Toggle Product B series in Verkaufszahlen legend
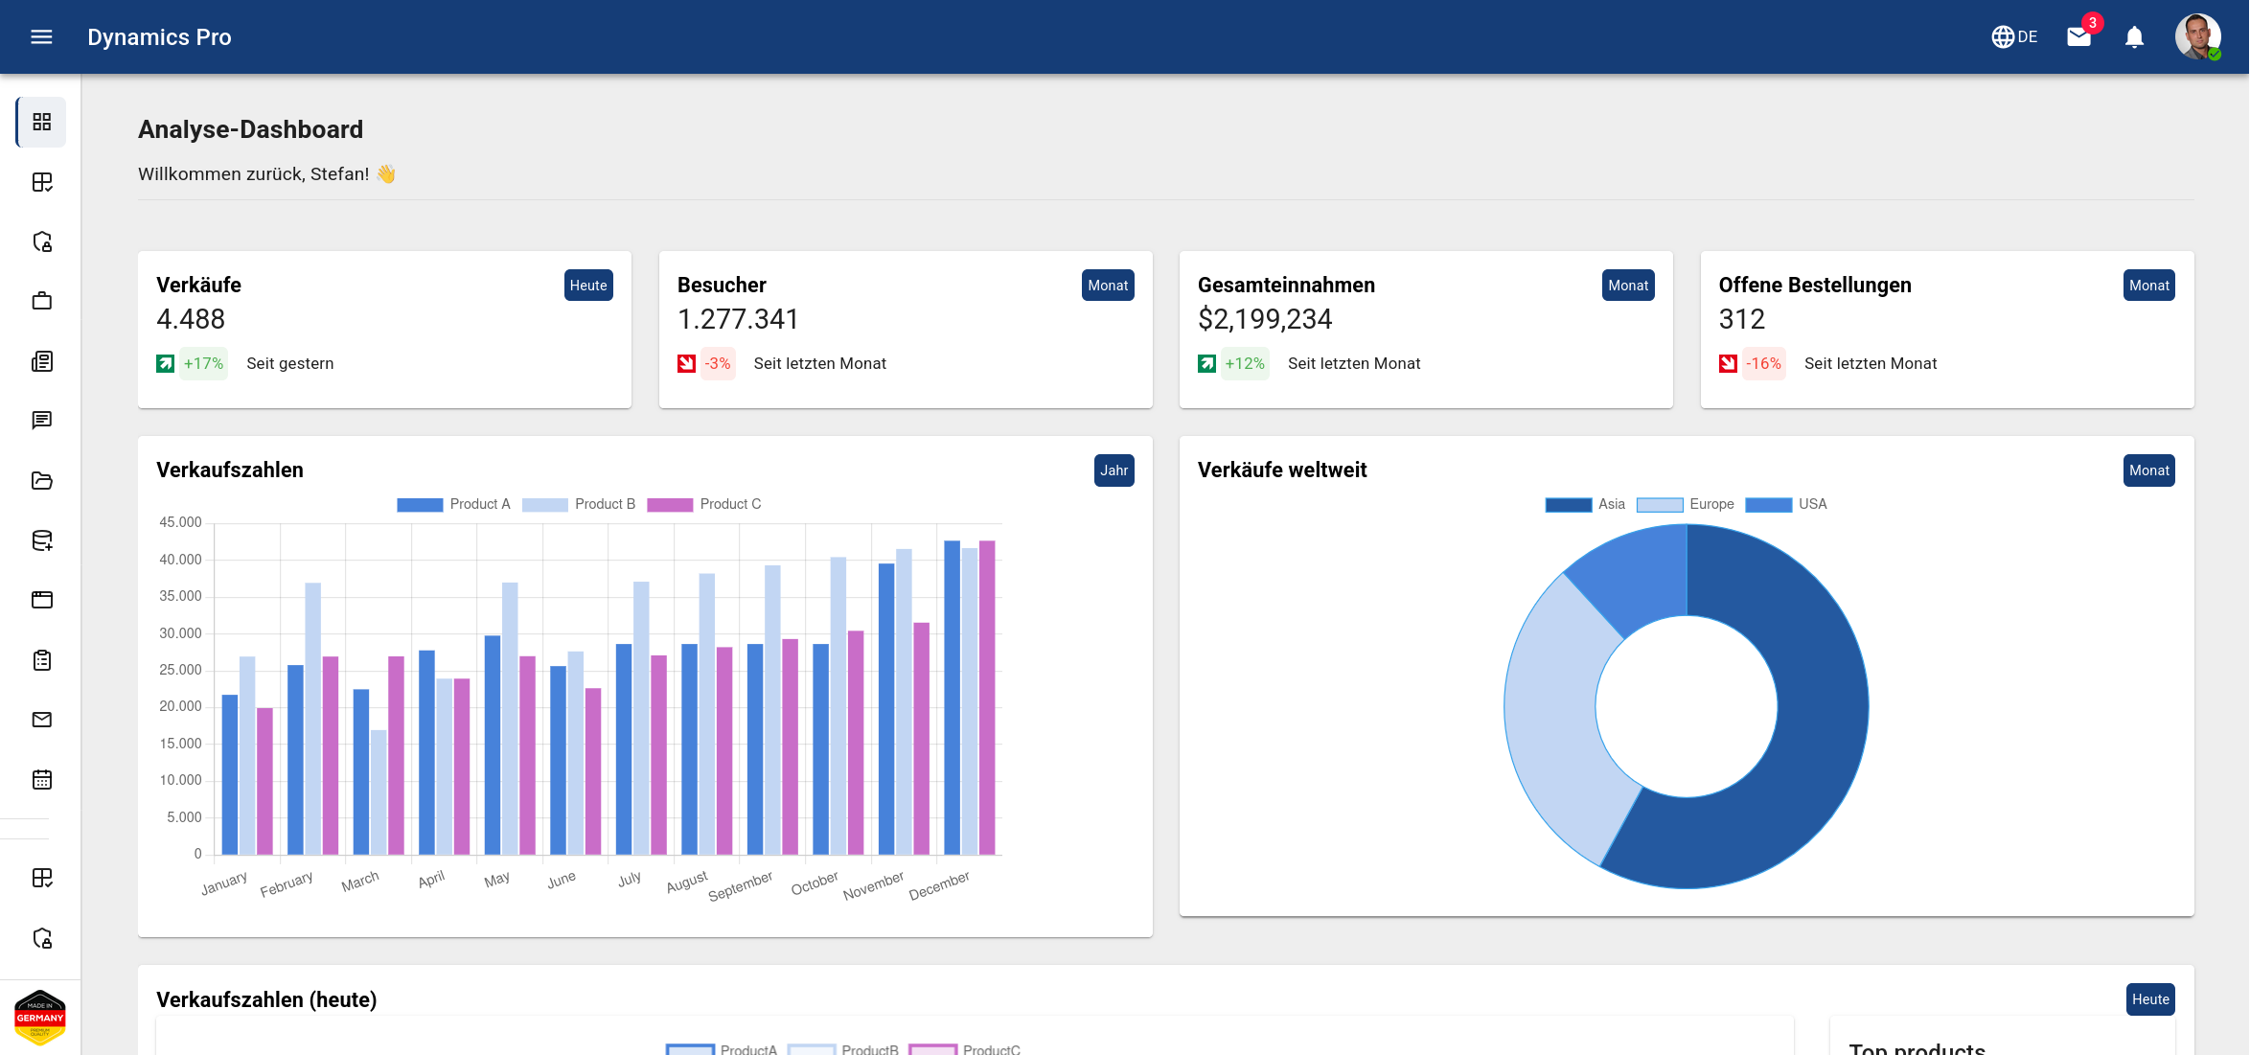The height and width of the screenshot is (1055, 2250). tap(579, 504)
